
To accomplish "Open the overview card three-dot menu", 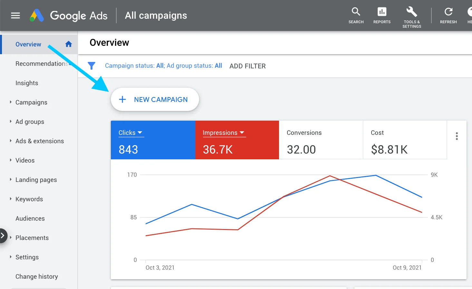I will (457, 136).
